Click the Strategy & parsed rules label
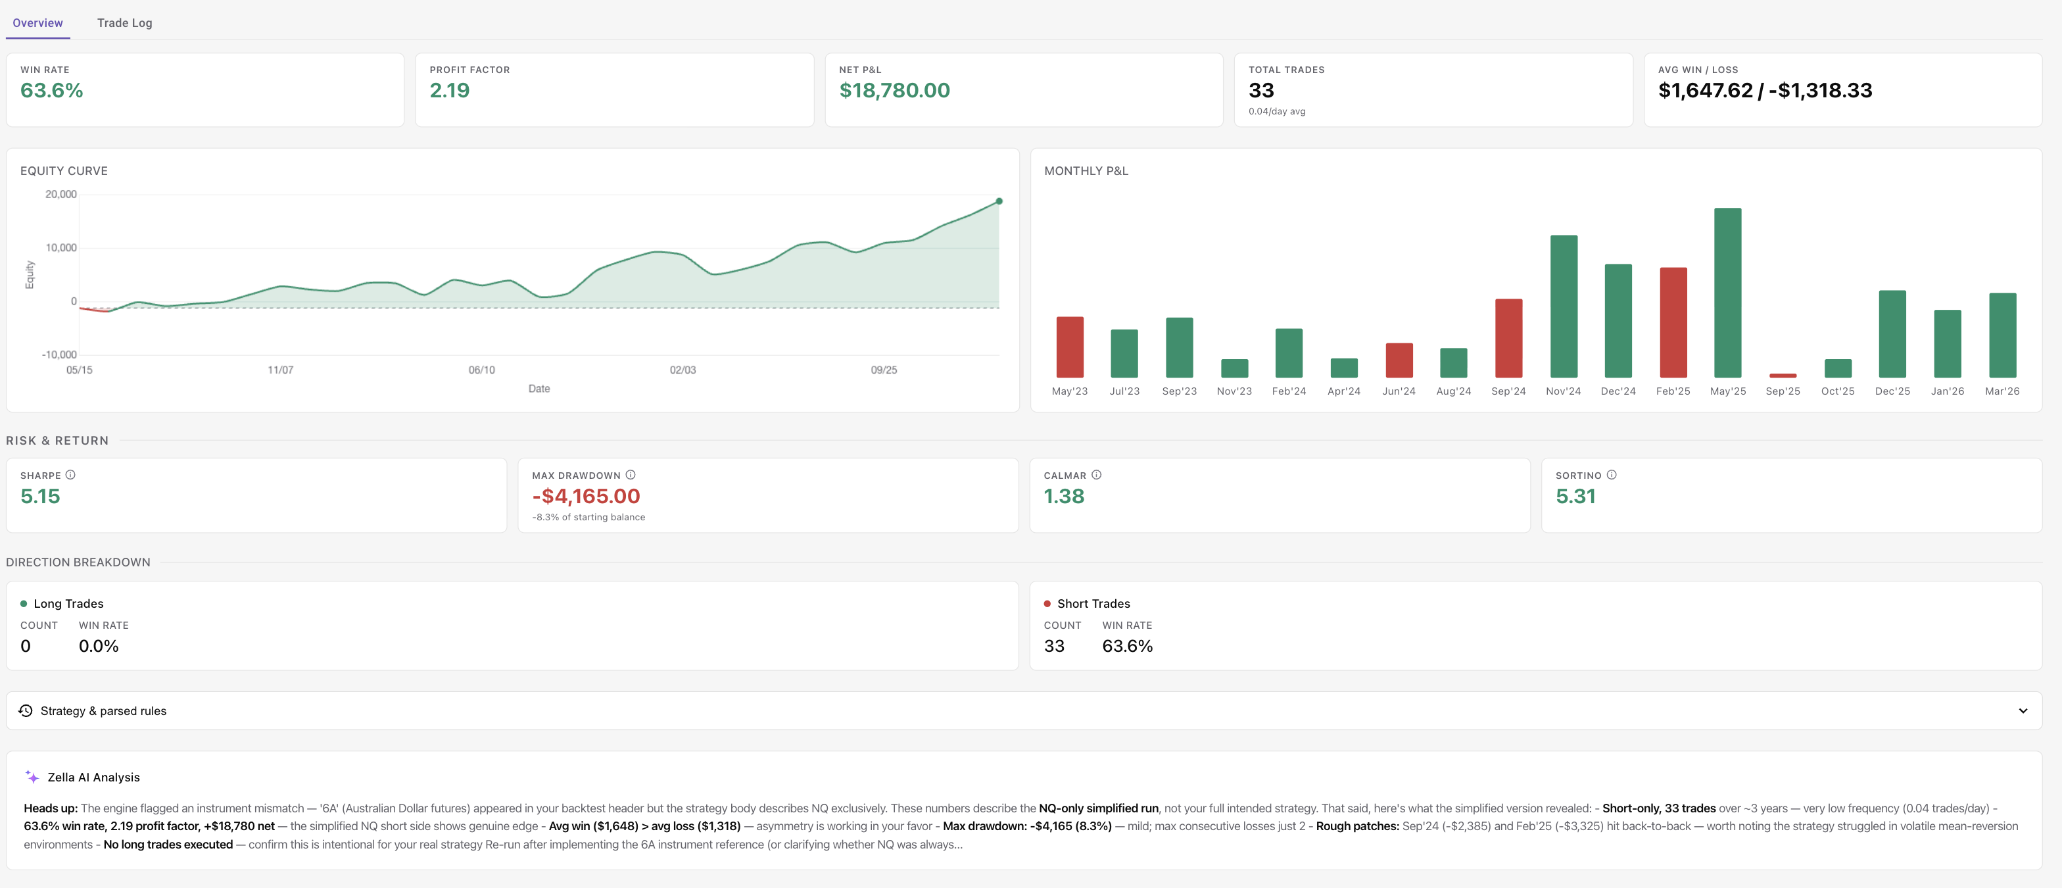The width and height of the screenshot is (2062, 888). pyautogui.click(x=103, y=711)
